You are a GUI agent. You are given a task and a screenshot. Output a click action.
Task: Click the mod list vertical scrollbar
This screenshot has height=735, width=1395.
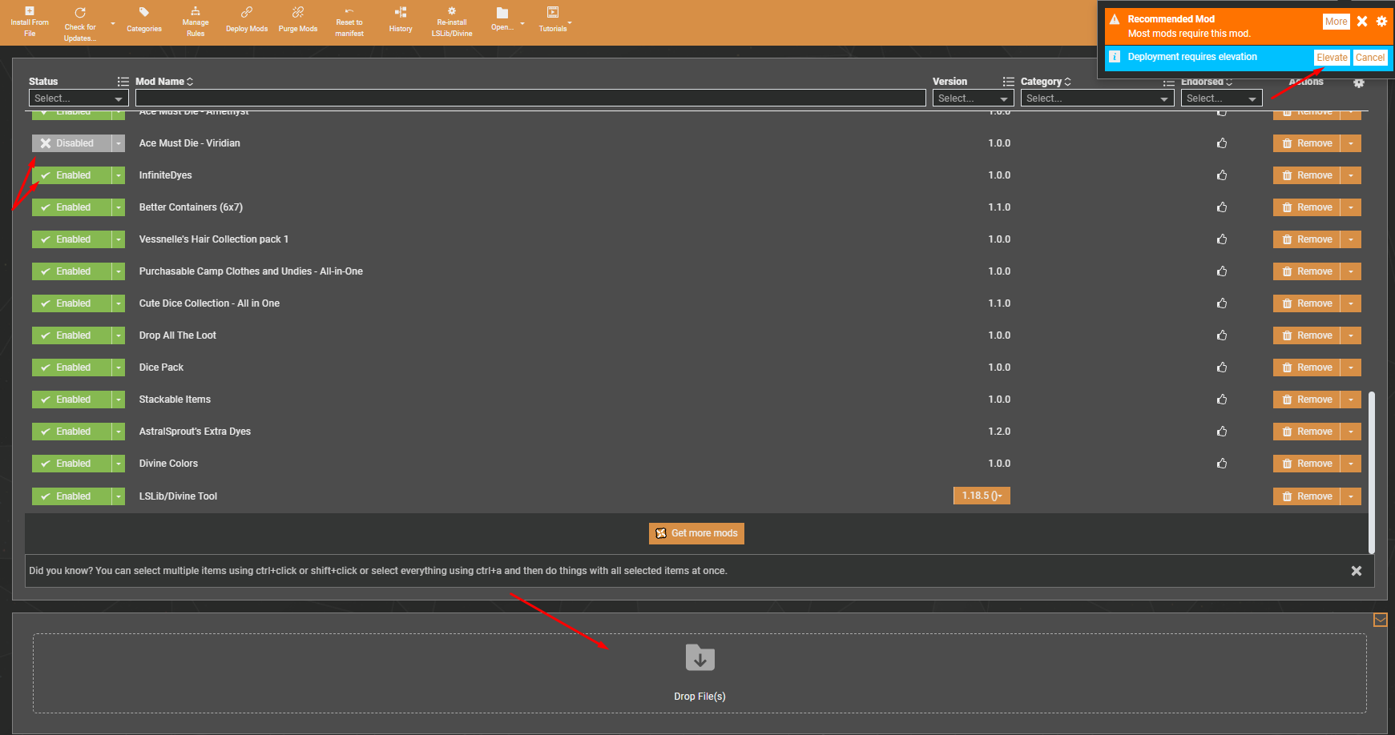[1372, 472]
